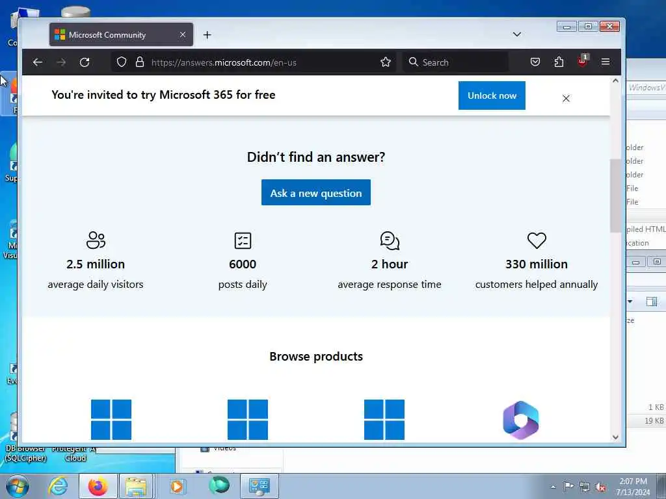Open the media player taskbar icon
666x499 pixels.
177,486
